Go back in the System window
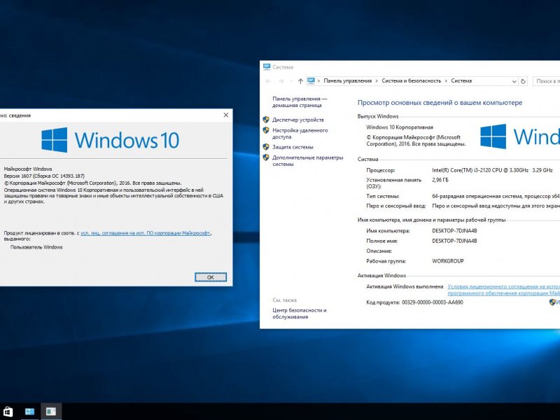Image resolution: width=560 pixels, height=420 pixels. point(269,81)
